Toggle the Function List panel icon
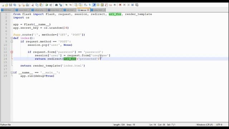This screenshot has height=129, width=229. [x=106, y=5]
